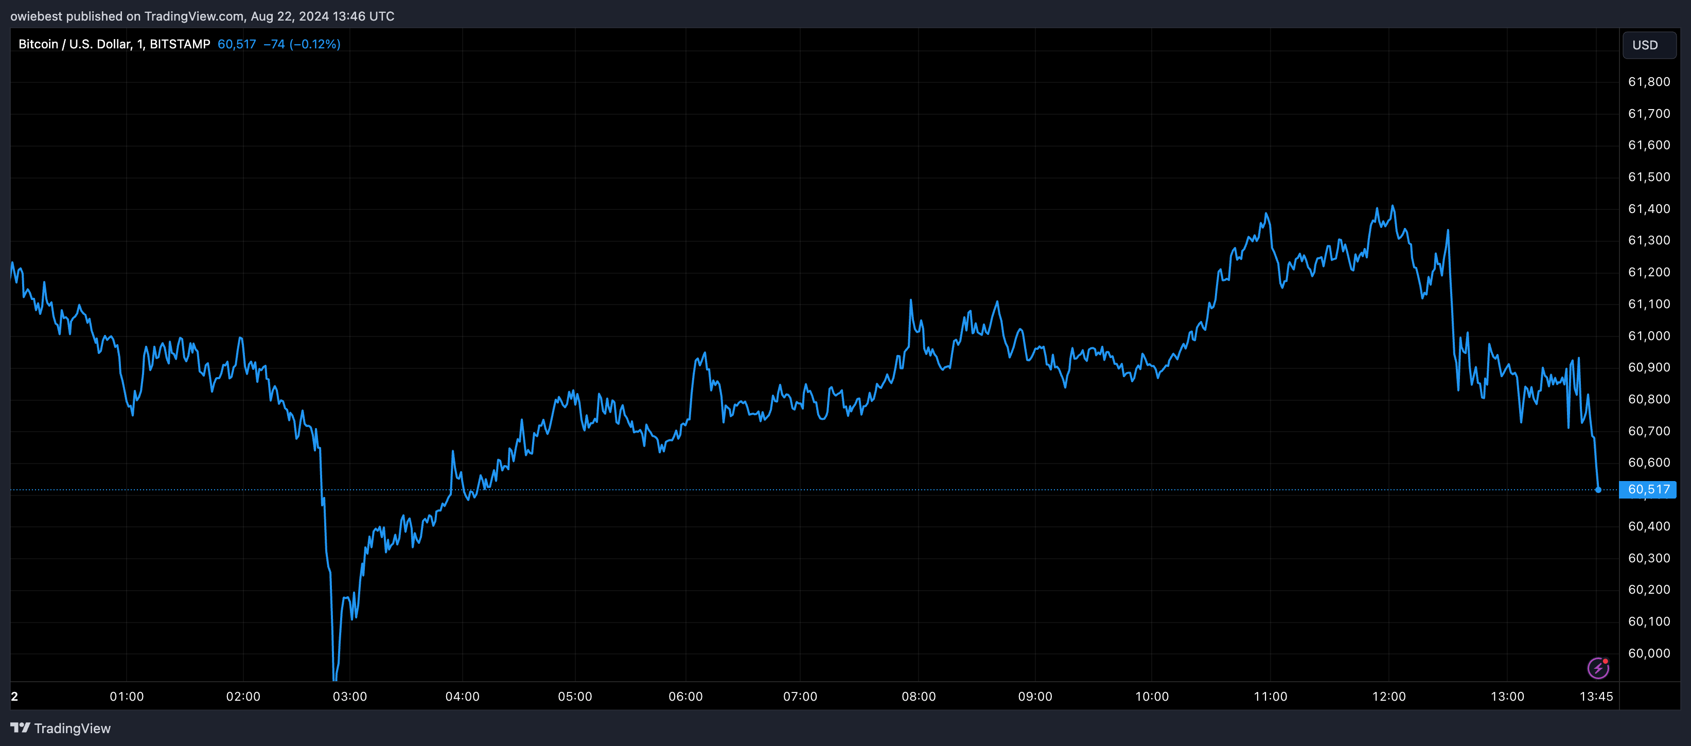The height and width of the screenshot is (746, 1691).
Task: Click the 12:00 time axis label
Action: click(1389, 696)
